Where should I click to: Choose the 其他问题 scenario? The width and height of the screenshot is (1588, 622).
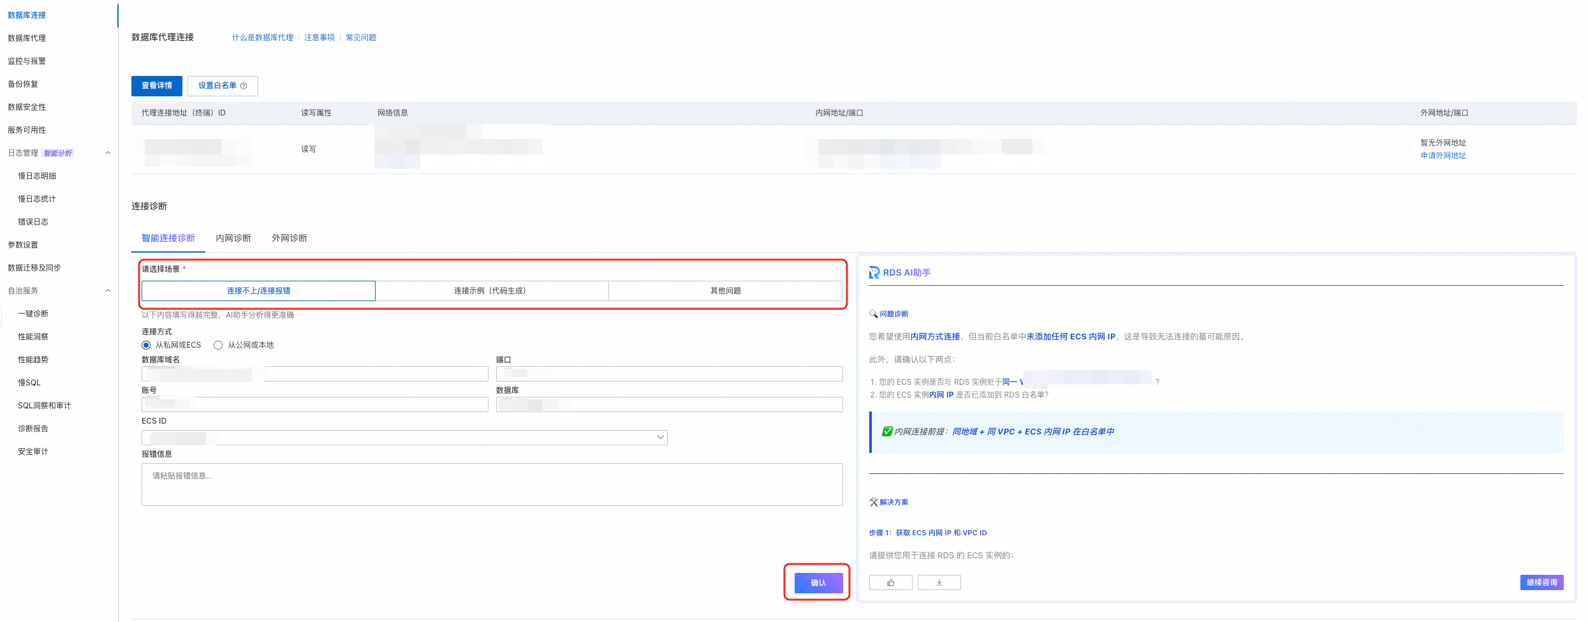point(726,291)
